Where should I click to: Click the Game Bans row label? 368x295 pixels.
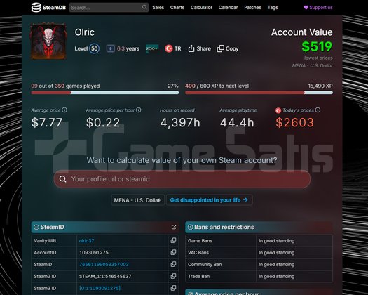tap(200, 241)
